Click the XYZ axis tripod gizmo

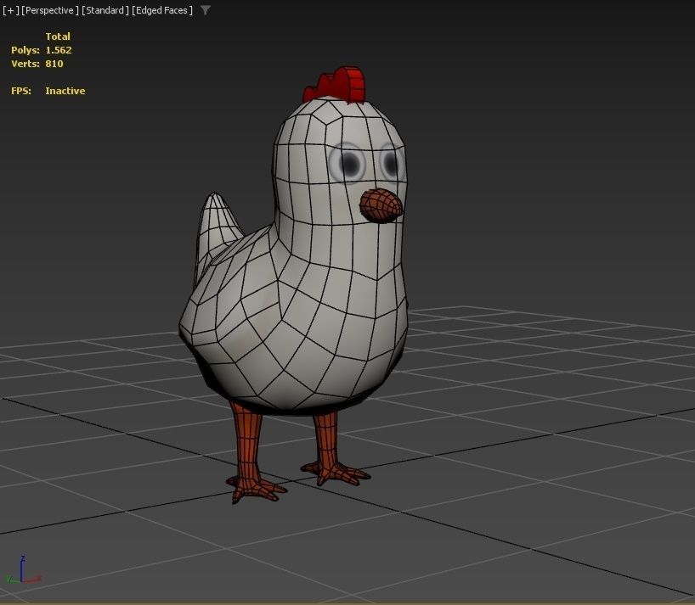coord(22,570)
